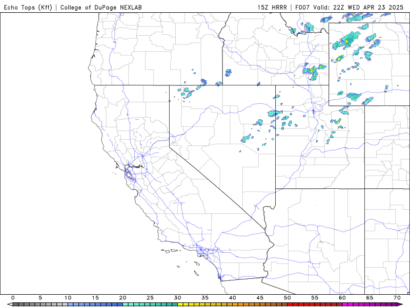Click the "20" label on the color scale
This screenshot has height=307, width=410.
[122, 298]
